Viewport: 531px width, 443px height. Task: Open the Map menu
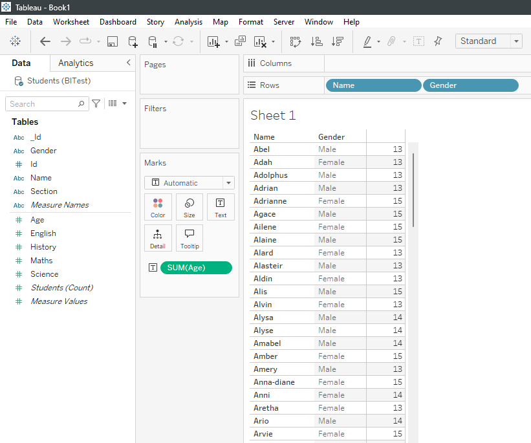click(x=221, y=22)
